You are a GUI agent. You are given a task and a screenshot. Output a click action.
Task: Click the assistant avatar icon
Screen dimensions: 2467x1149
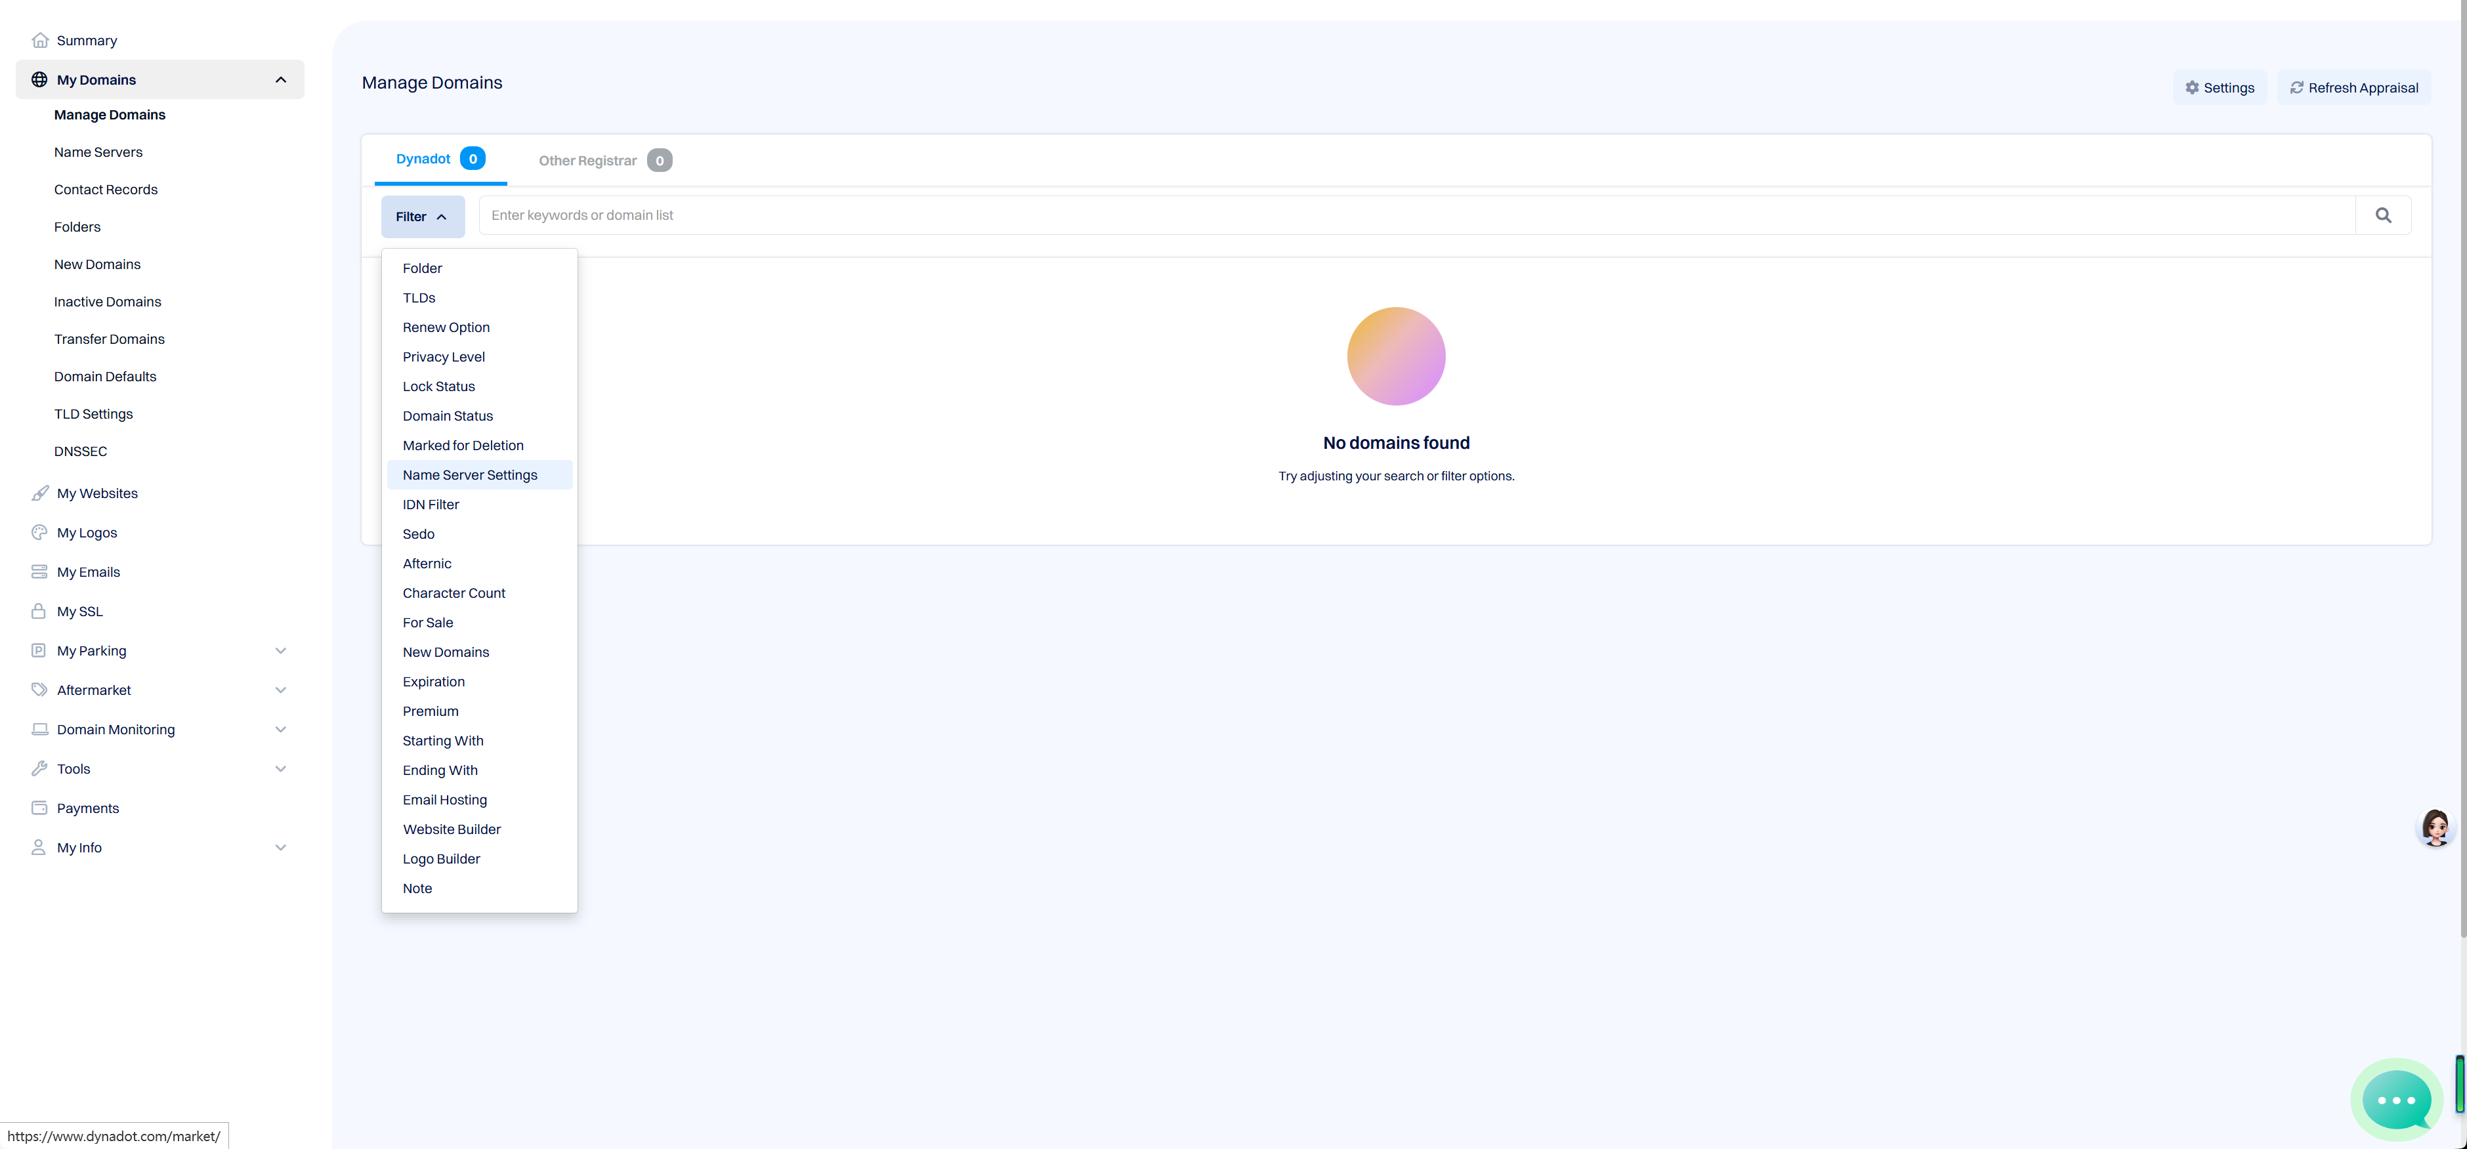coord(2435,827)
